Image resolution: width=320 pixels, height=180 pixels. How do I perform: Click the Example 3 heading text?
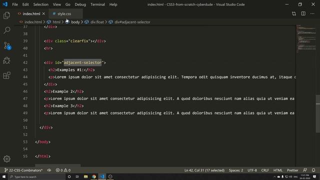click(x=63, y=105)
